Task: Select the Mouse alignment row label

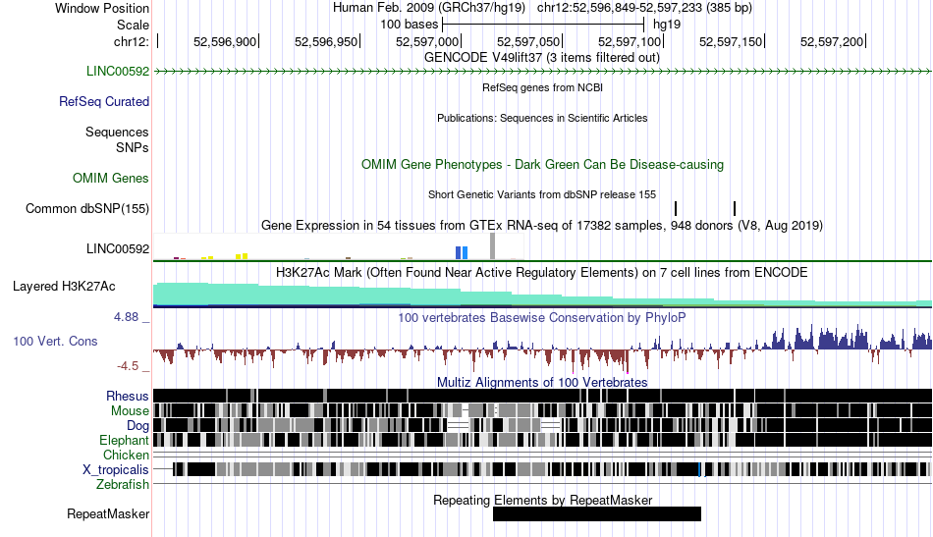Action: coord(130,411)
